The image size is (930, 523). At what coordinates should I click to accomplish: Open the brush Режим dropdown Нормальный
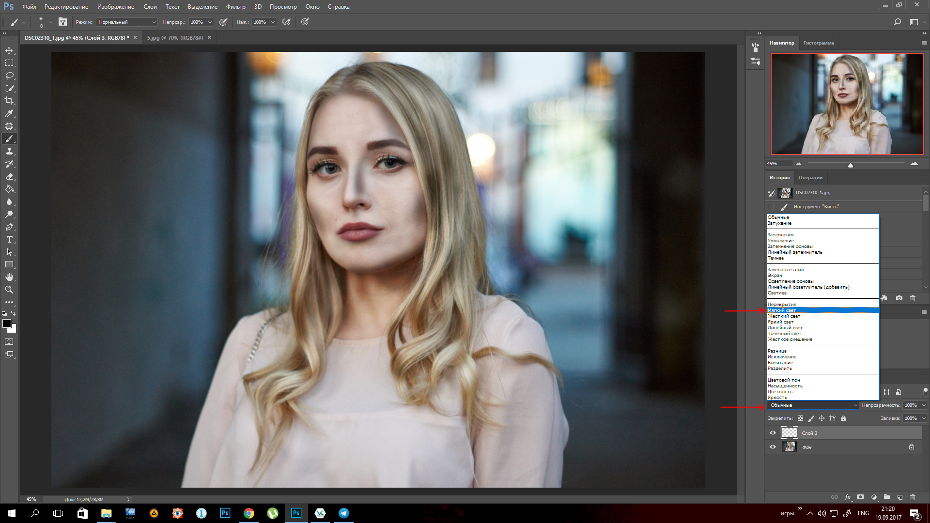tap(126, 22)
